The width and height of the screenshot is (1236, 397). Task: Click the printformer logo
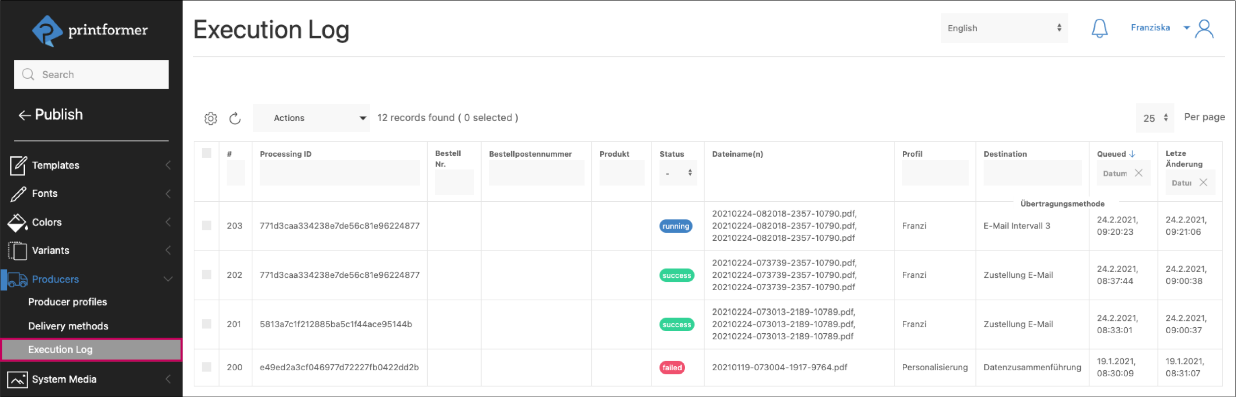[x=90, y=30]
